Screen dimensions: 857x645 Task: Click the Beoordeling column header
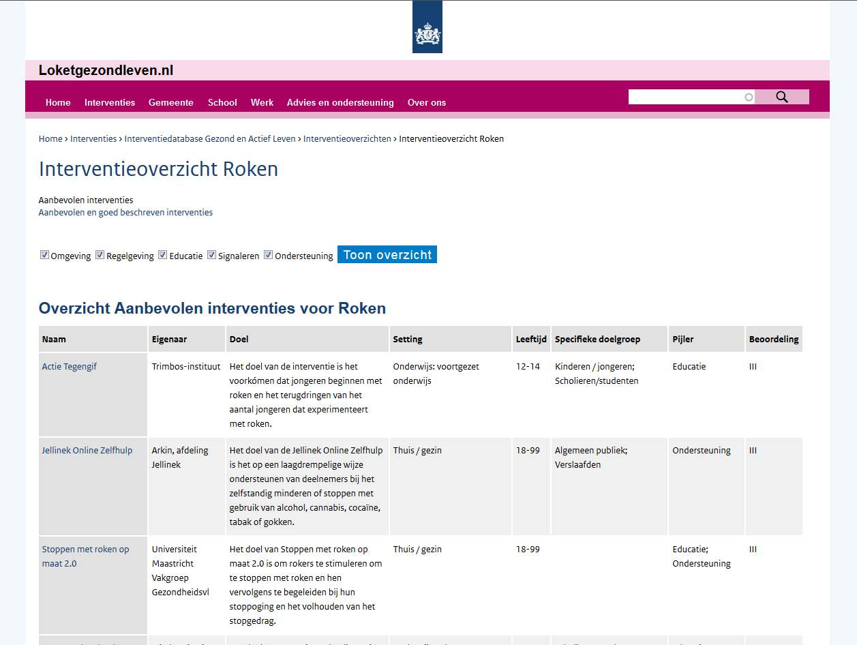click(774, 339)
